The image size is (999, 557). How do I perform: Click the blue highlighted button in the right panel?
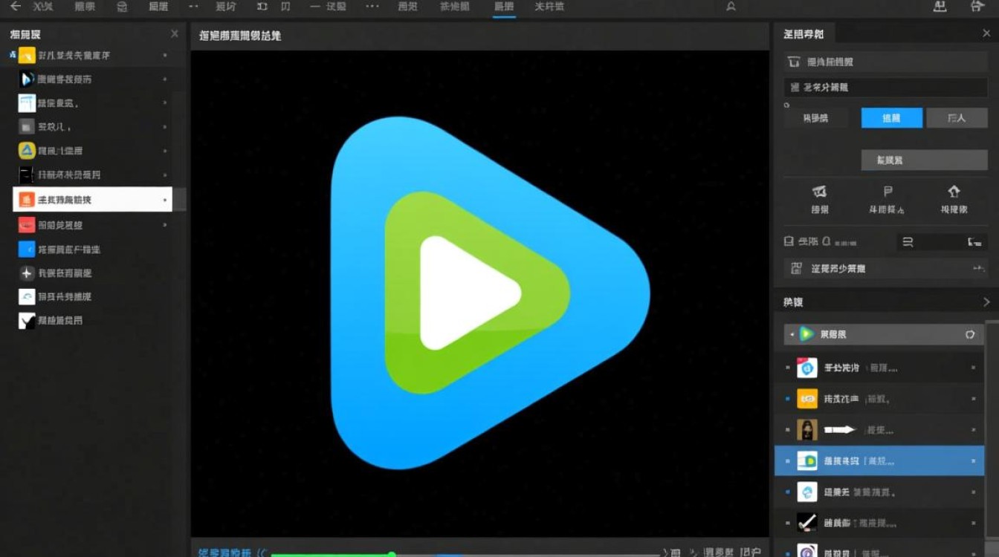click(x=891, y=118)
